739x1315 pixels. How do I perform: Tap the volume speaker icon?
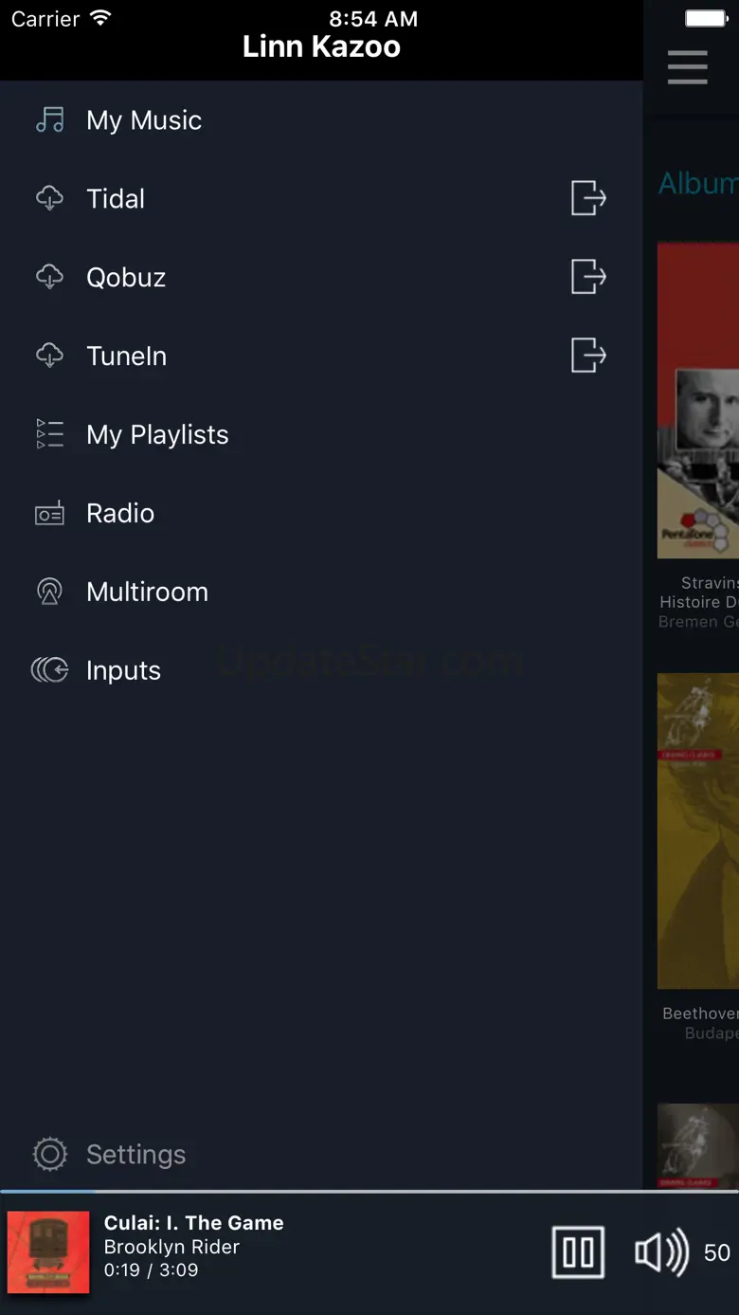tap(661, 1252)
